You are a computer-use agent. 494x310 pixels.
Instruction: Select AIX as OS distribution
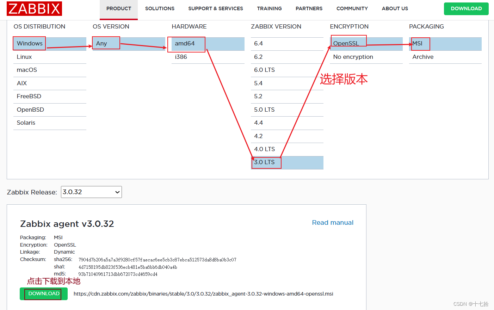tap(50, 83)
